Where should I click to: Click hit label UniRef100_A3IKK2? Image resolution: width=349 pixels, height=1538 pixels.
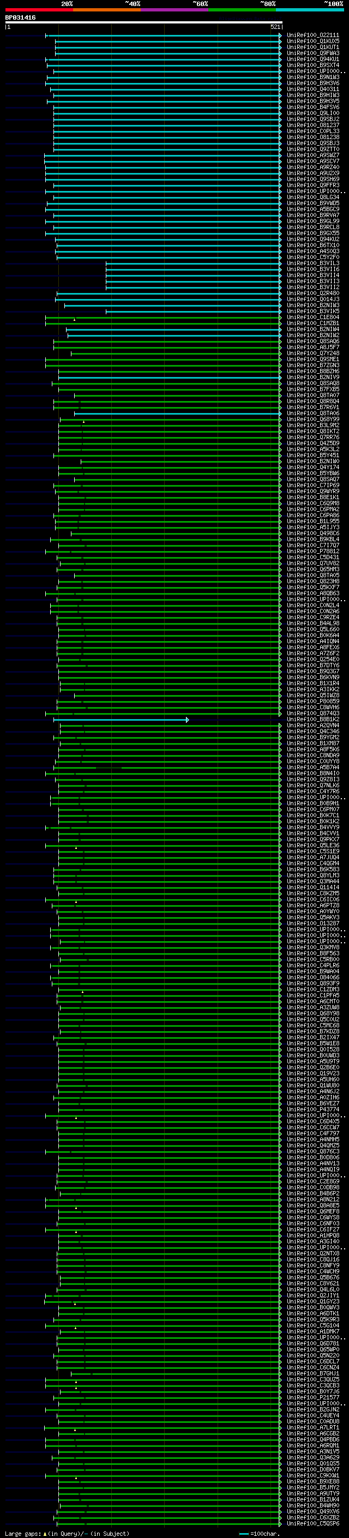(x=312, y=689)
